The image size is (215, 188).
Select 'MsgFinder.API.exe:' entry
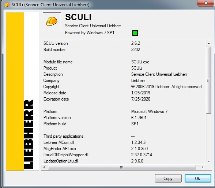coord(60,149)
